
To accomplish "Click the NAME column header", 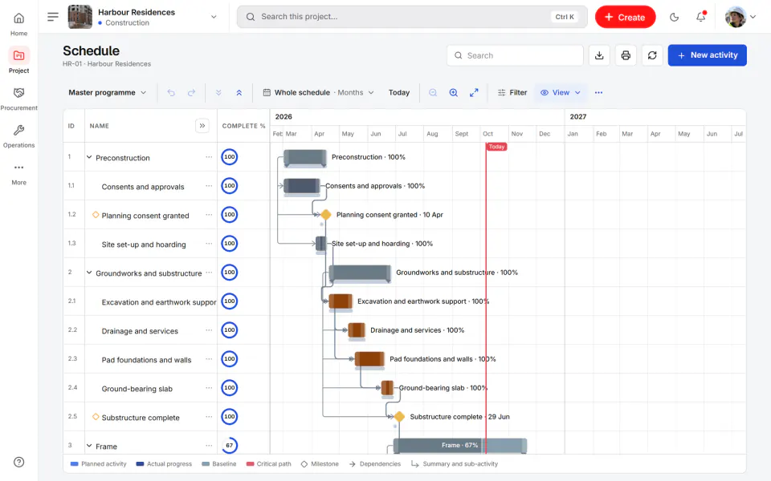I will pos(100,126).
